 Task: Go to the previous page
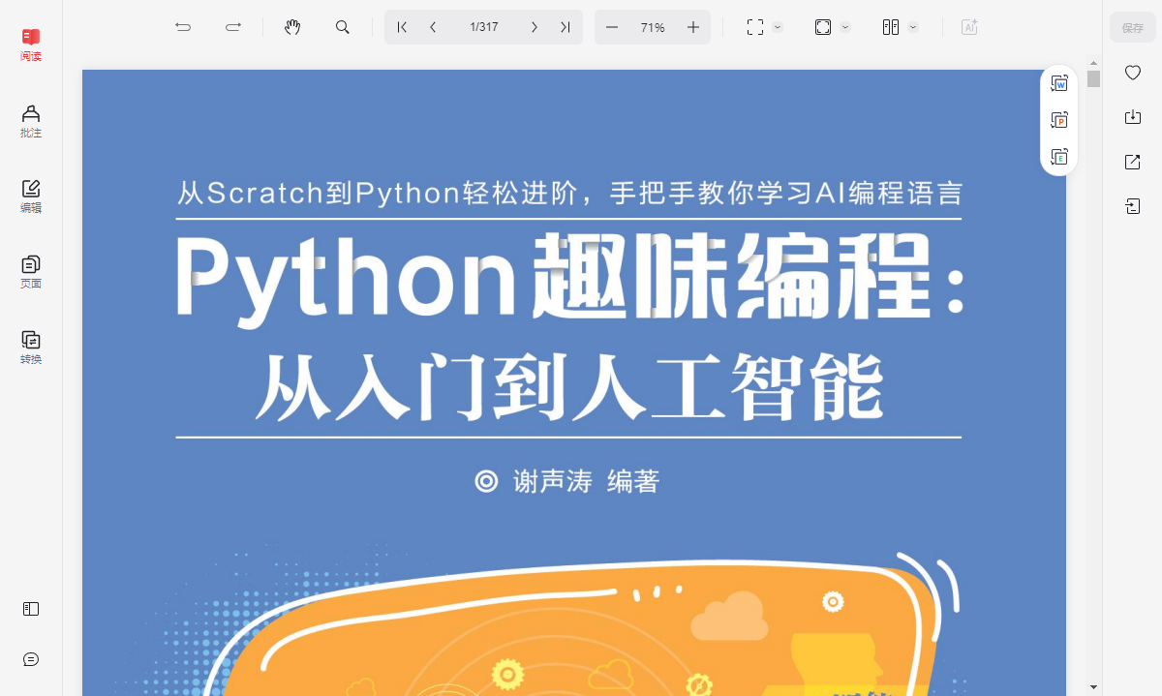coord(433,27)
